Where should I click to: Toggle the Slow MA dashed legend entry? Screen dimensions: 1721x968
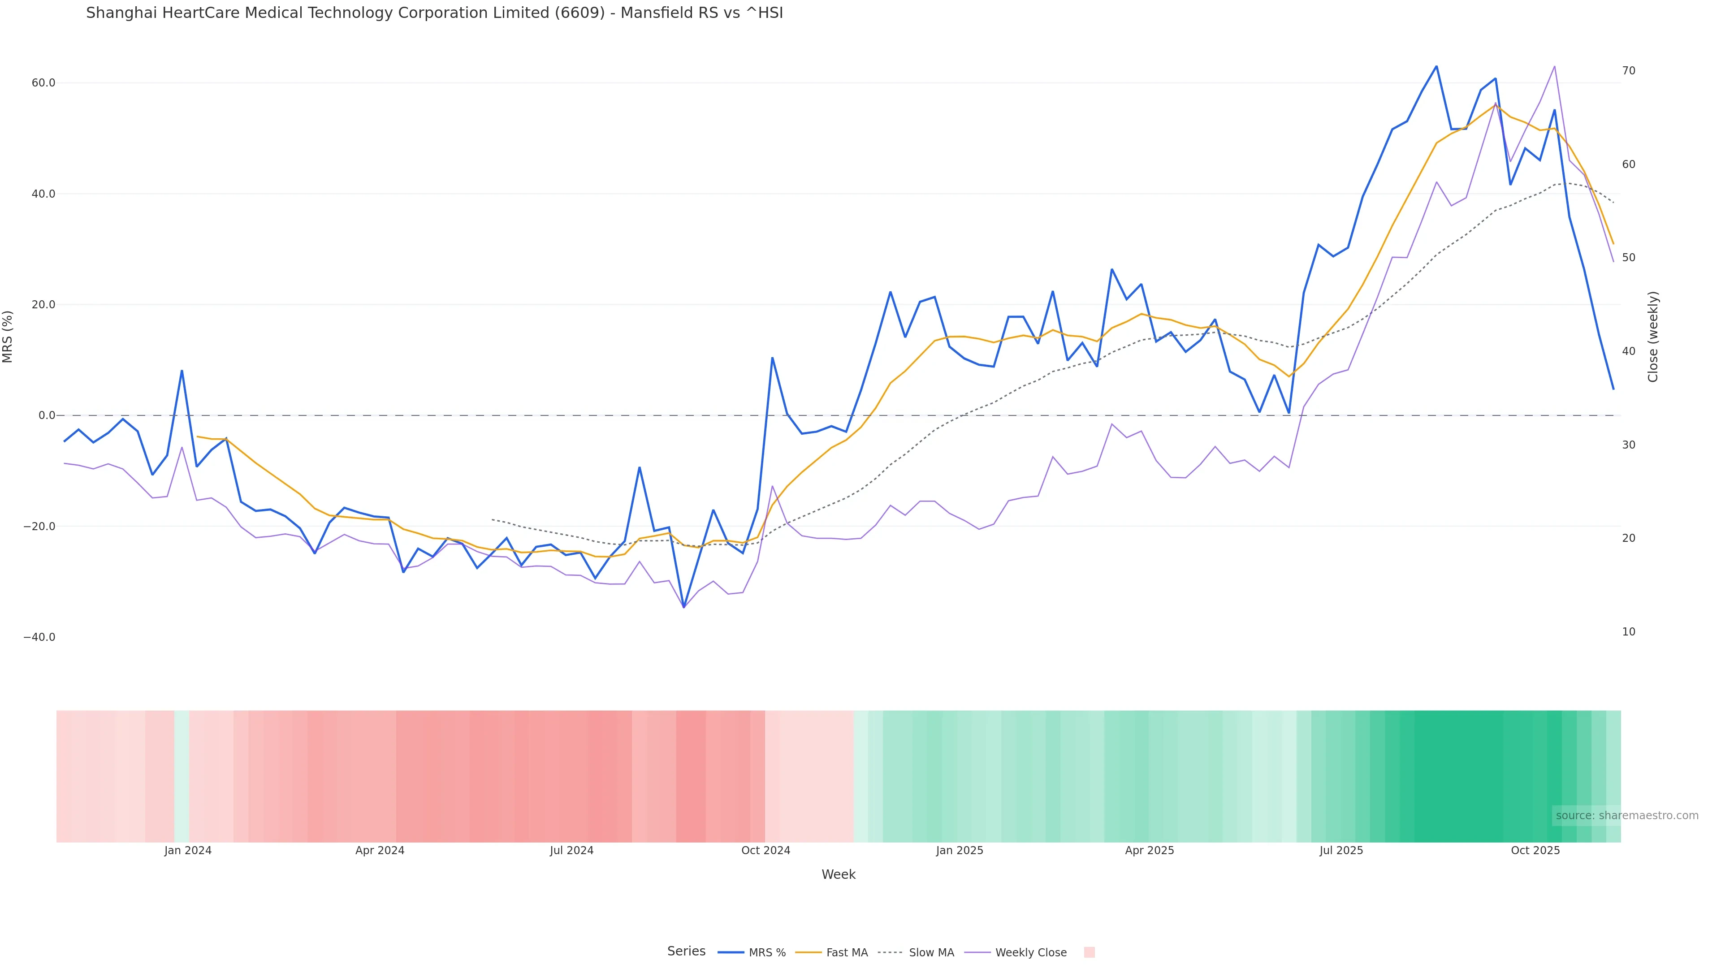click(916, 953)
